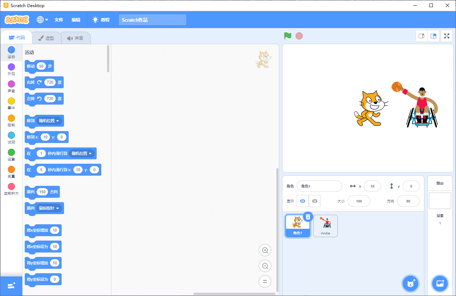Show the sprite with eye icon

[x=303, y=201]
